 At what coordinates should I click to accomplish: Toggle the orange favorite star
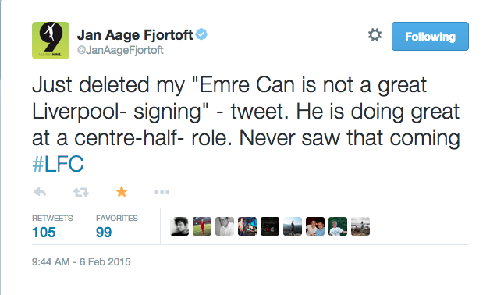122,191
